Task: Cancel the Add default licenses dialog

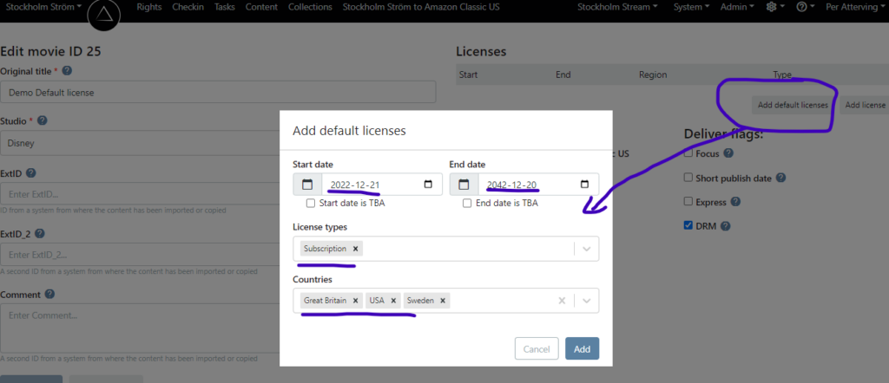Action: [x=537, y=348]
